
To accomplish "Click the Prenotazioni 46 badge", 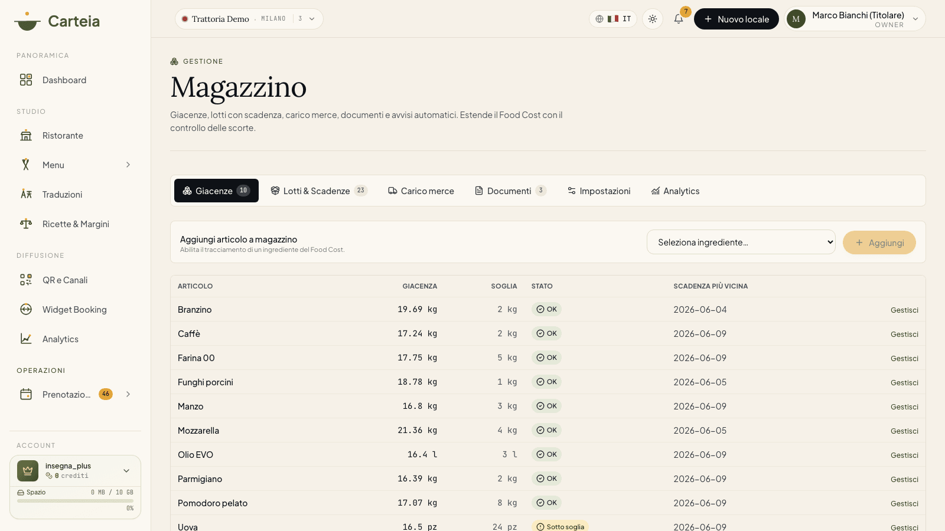I will point(106,394).
